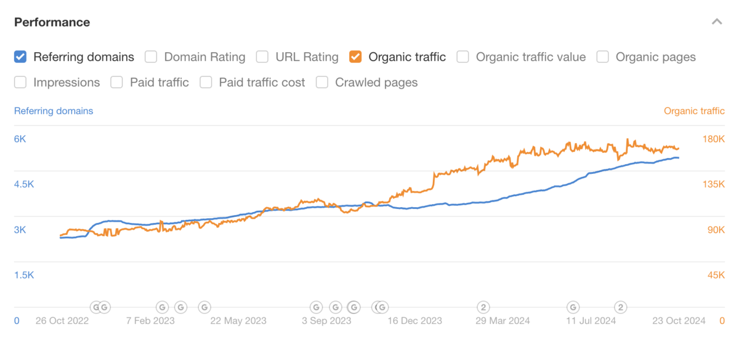Enable the Crawled pages checkbox
The width and height of the screenshot is (739, 338).
pyautogui.click(x=322, y=82)
